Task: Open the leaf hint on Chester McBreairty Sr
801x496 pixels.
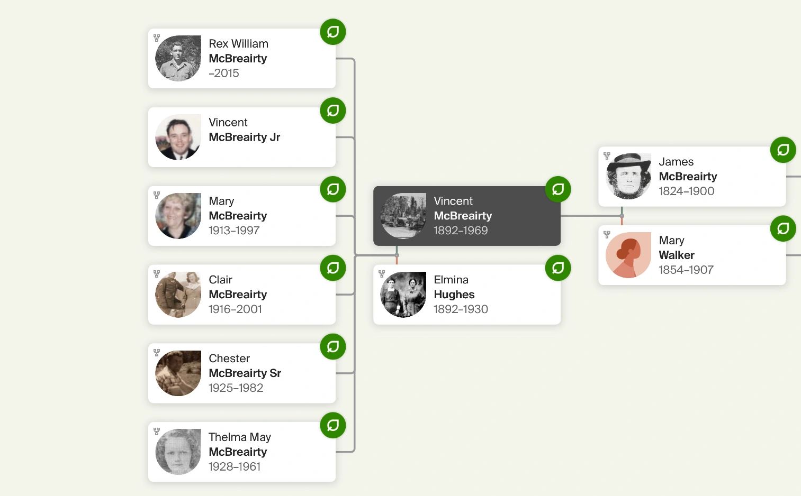Action: point(333,346)
